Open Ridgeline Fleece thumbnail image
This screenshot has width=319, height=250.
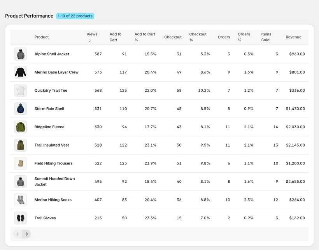(x=20, y=127)
